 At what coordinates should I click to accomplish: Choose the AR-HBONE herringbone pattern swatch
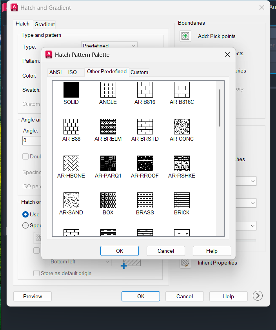click(x=71, y=163)
